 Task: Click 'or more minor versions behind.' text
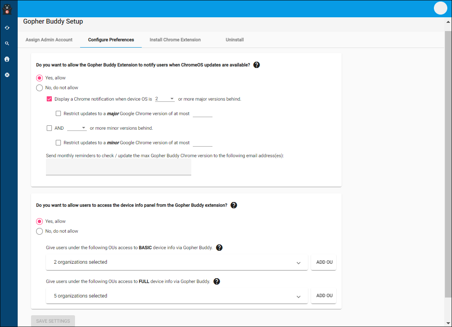coord(121,128)
